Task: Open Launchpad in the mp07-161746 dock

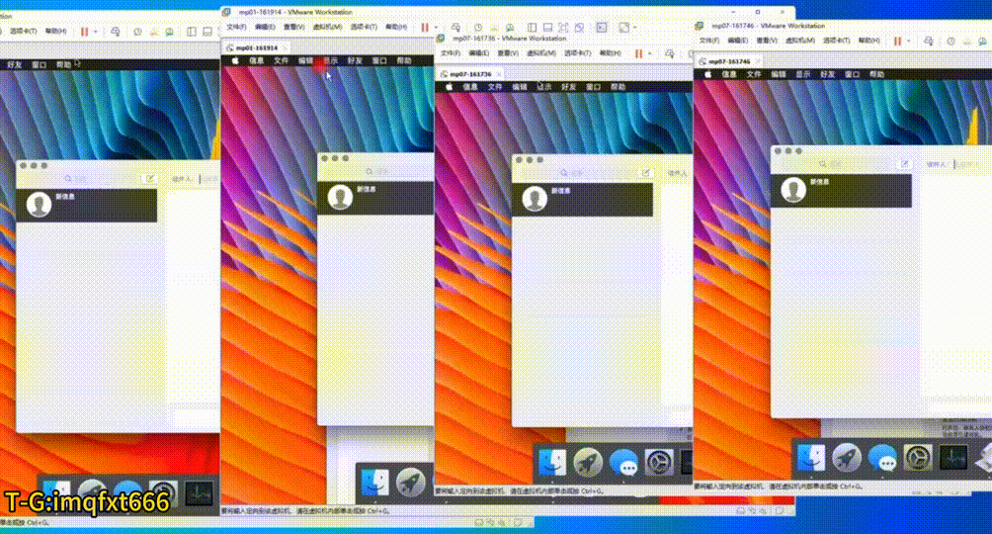Action: click(847, 457)
